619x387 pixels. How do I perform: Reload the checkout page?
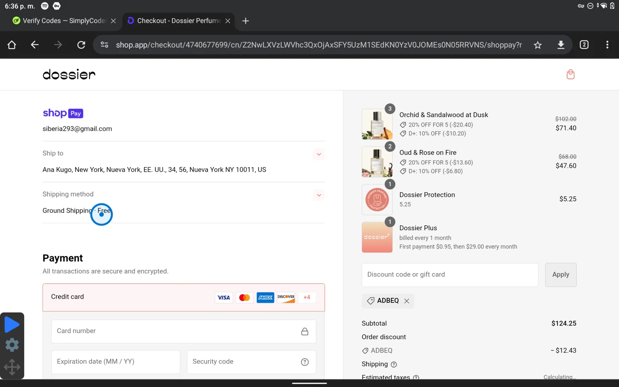tap(81, 45)
